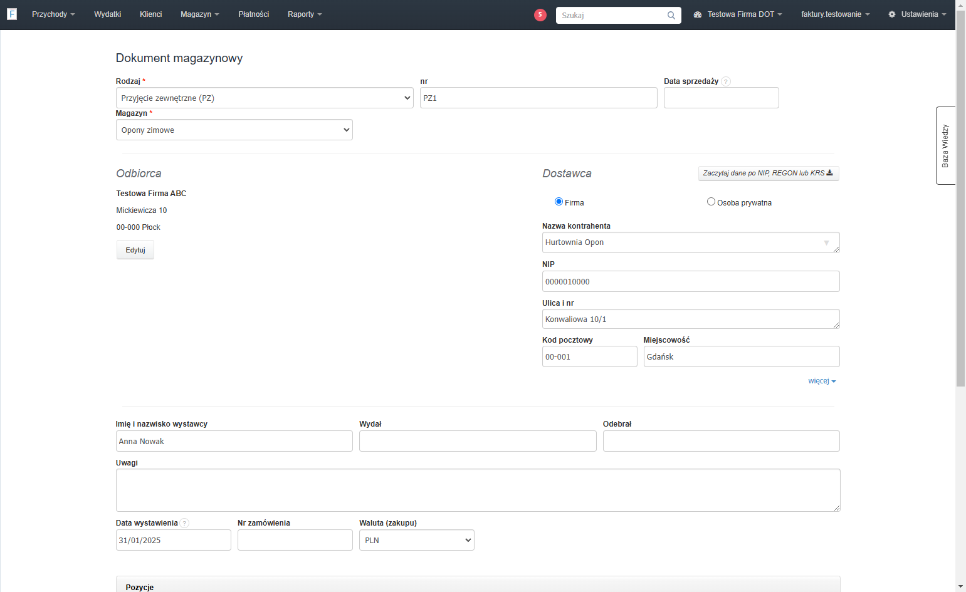Open the faktury.testowanie user menu
Viewport: 966px width, 592px height.
(x=836, y=14)
